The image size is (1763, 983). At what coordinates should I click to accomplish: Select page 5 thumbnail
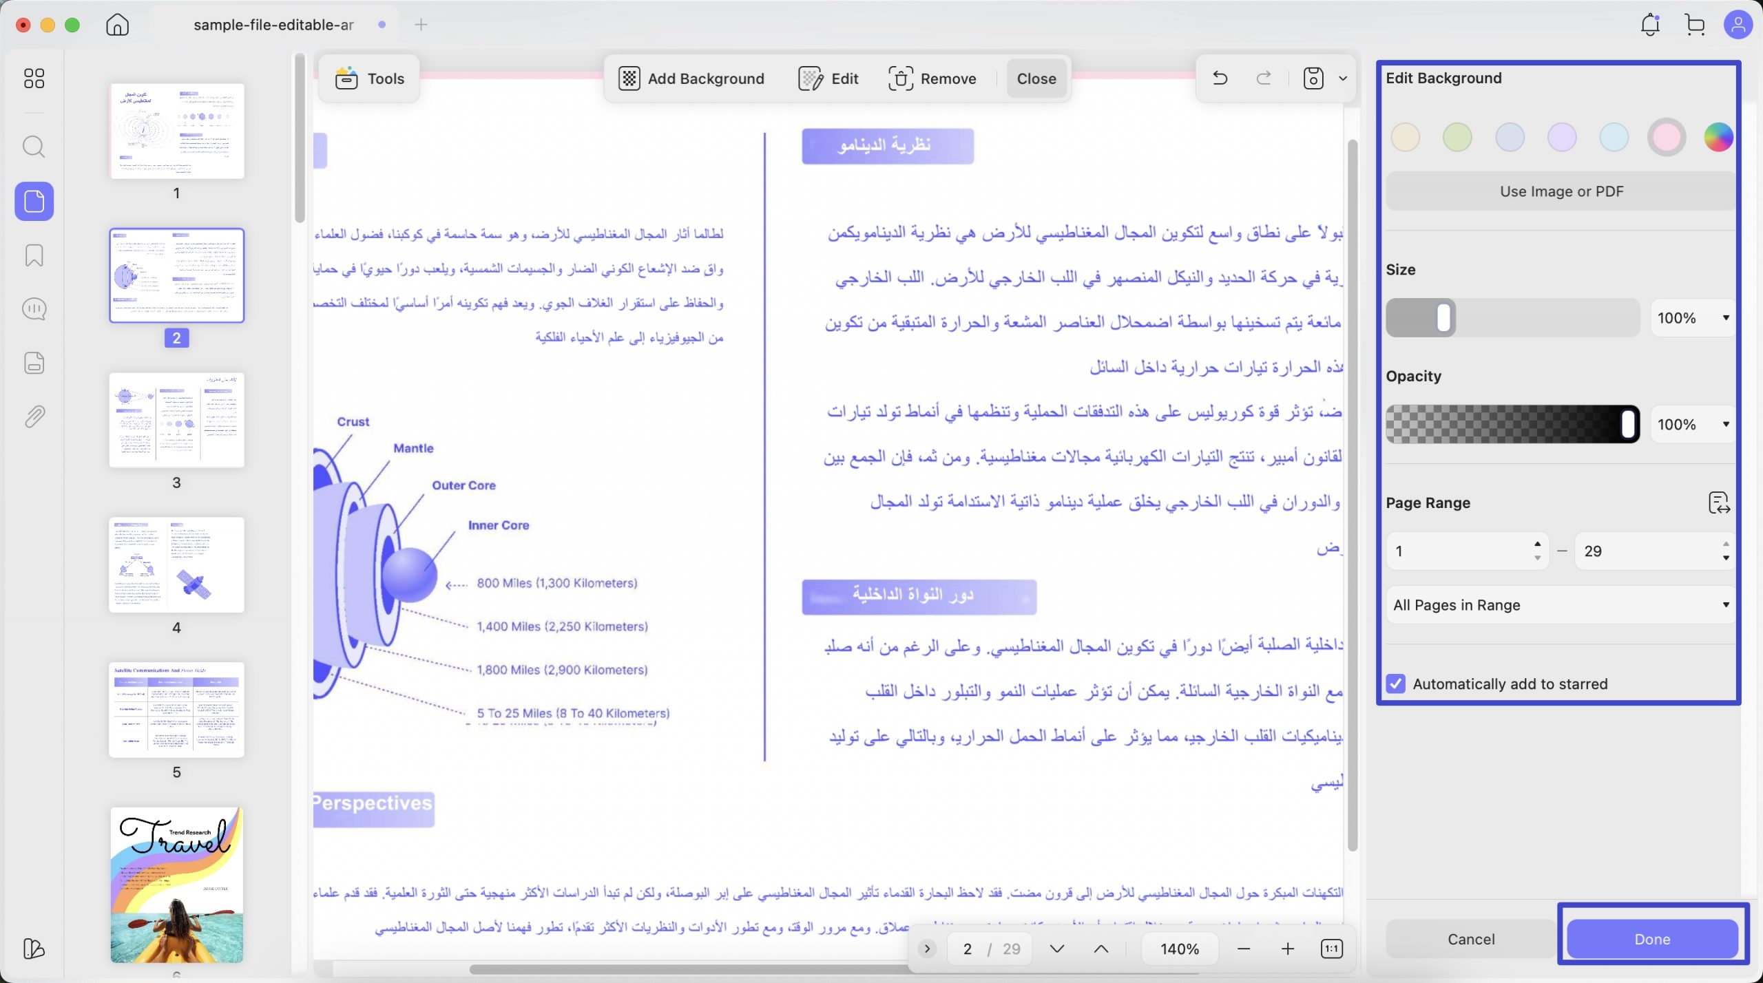[177, 709]
